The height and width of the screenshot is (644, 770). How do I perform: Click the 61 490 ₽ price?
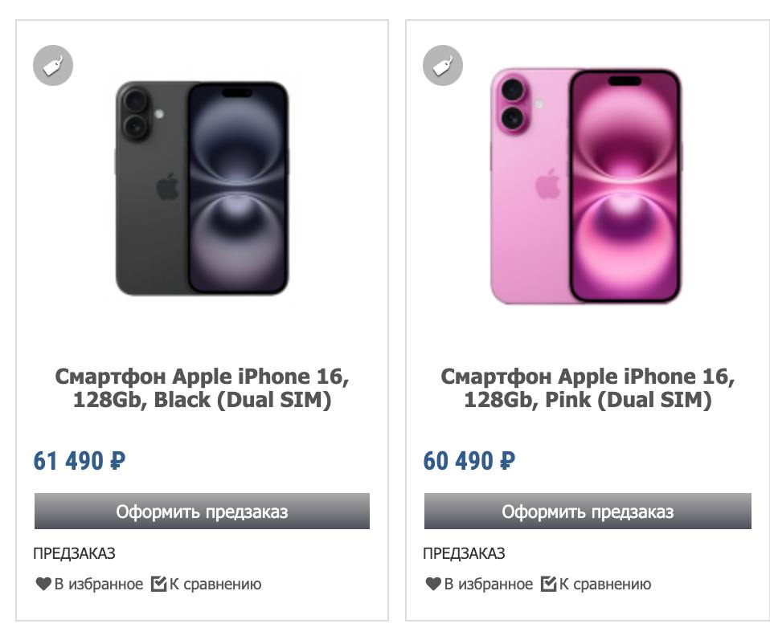80,461
